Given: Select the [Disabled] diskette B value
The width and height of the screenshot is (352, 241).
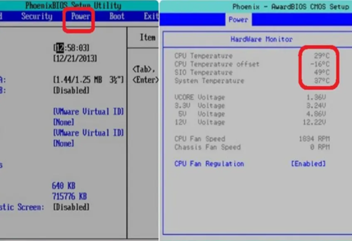Looking at the screenshot, I should point(71,91).
